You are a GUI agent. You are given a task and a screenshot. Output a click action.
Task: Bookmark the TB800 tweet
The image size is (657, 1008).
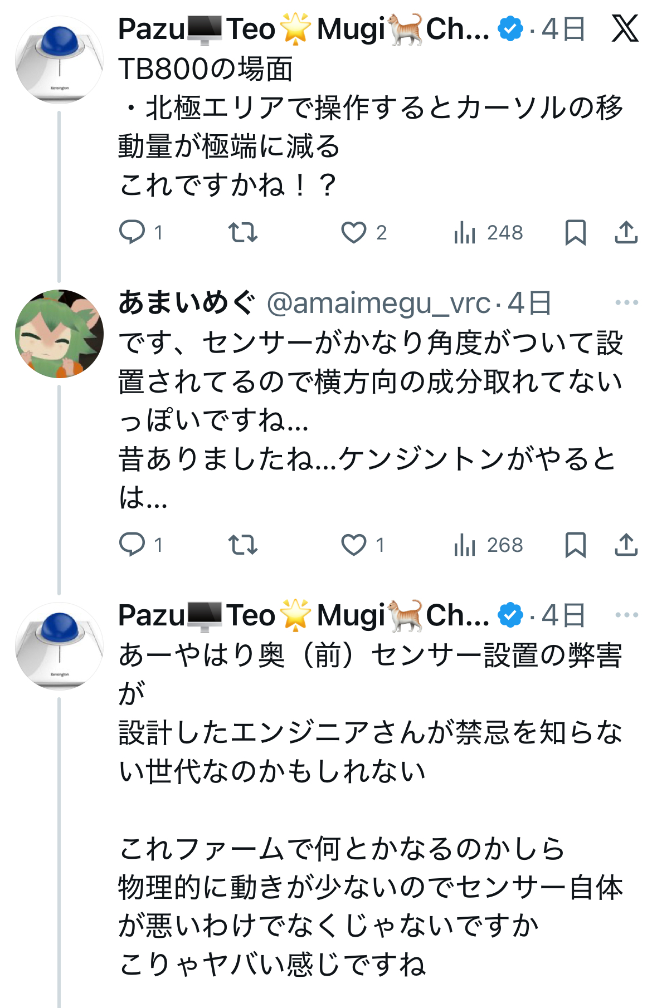click(575, 232)
